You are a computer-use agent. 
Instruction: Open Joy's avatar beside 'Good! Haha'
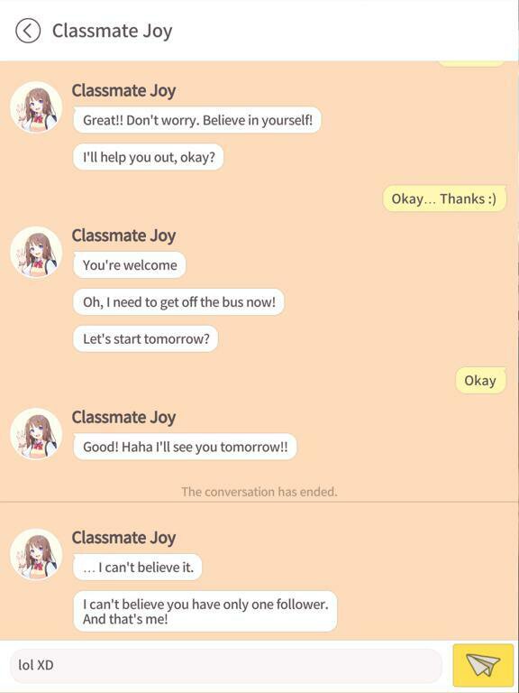[x=36, y=434]
